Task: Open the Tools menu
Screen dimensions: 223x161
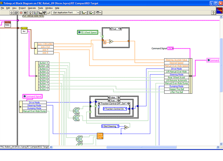Action: point(40,8)
